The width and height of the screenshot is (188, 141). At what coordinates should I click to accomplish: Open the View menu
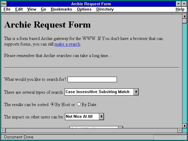(32, 9)
